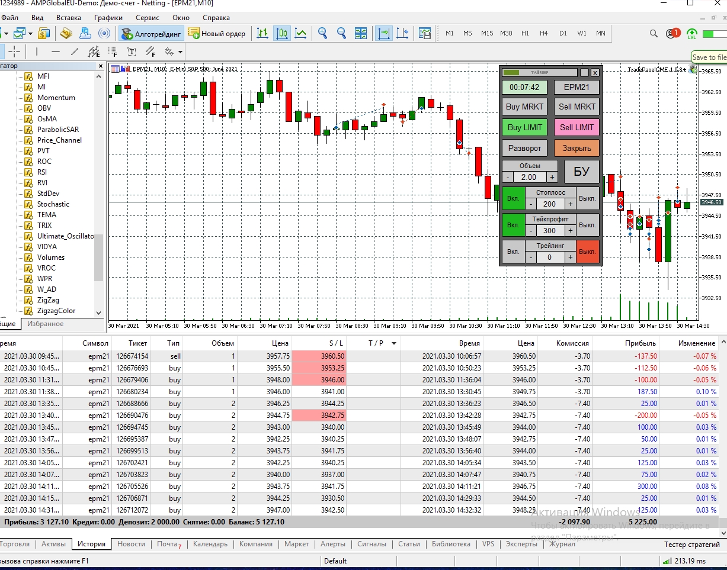Switch chart to bar chart icon

click(x=262, y=34)
